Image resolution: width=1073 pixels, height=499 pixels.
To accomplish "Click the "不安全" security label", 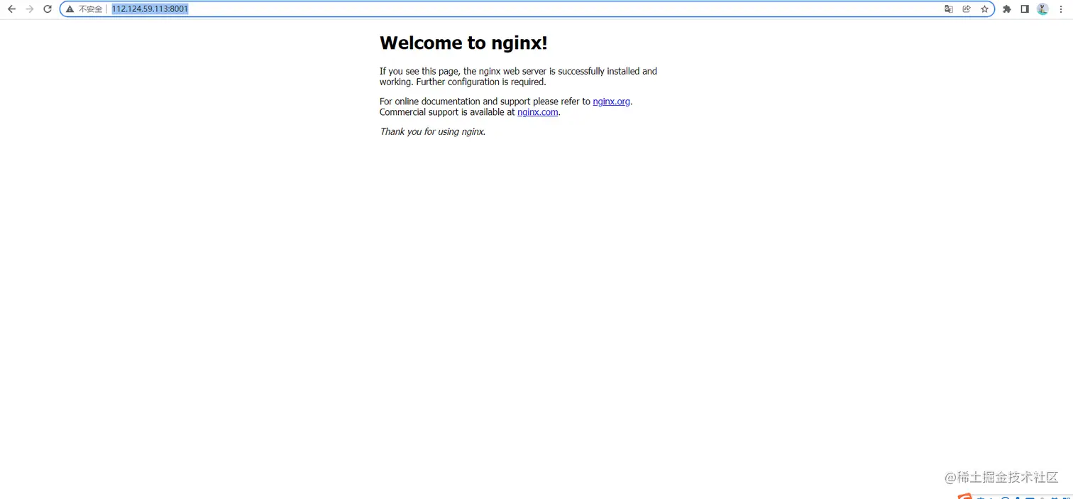I will [91, 9].
